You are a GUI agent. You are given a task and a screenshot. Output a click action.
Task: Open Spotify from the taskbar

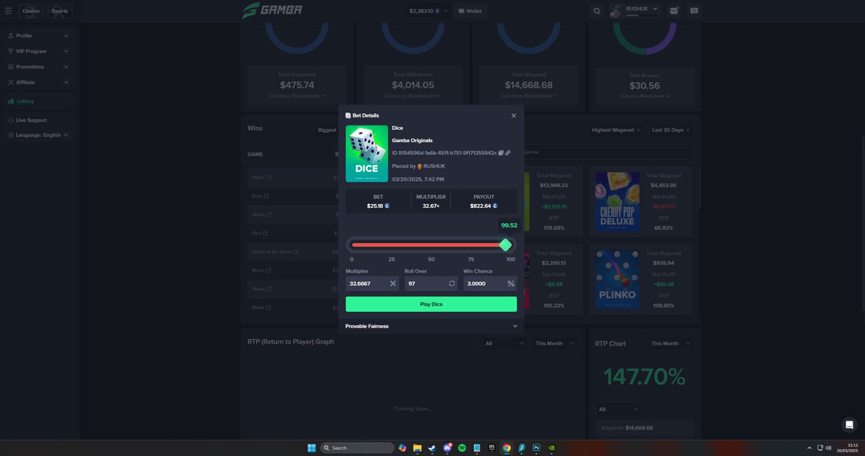coord(462,448)
